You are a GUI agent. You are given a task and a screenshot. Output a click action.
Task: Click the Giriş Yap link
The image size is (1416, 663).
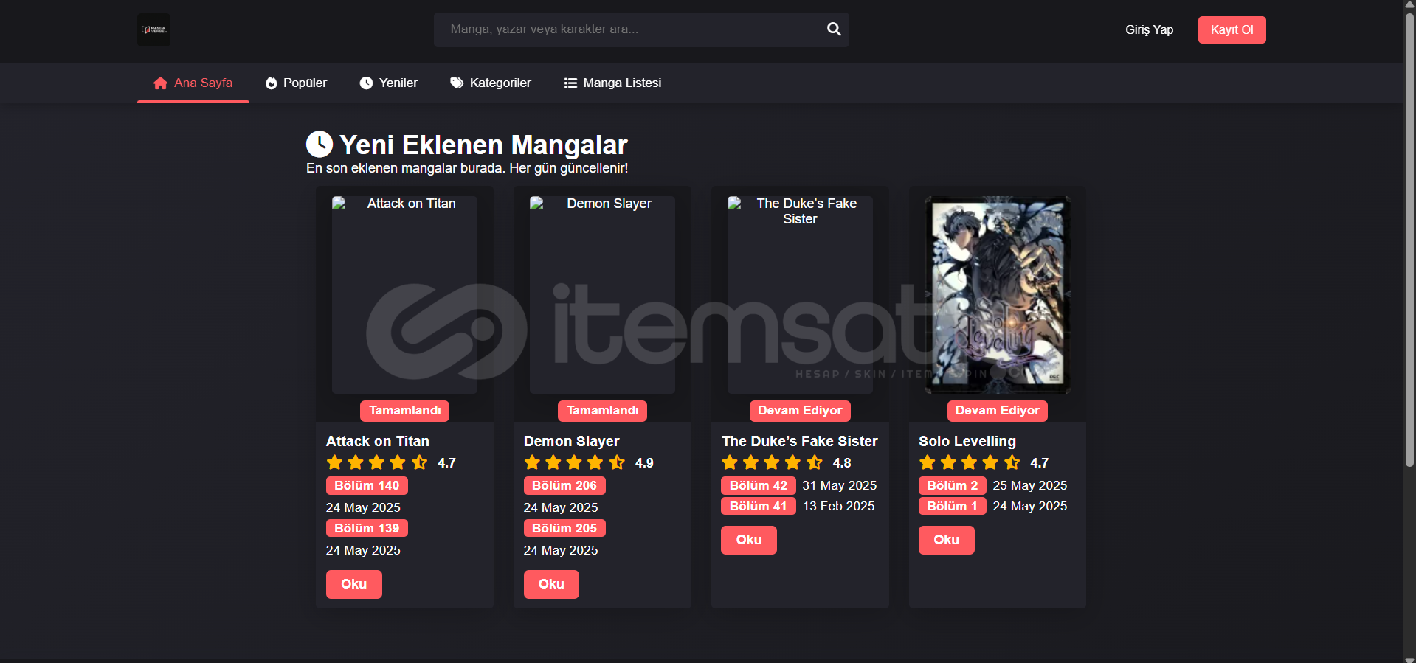coord(1149,29)
